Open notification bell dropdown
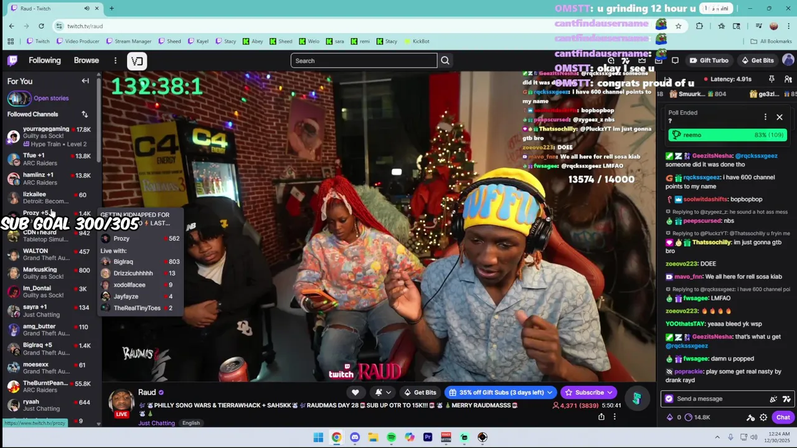The width and height of the screenshot is (797, 448). [x=382, y=393]
